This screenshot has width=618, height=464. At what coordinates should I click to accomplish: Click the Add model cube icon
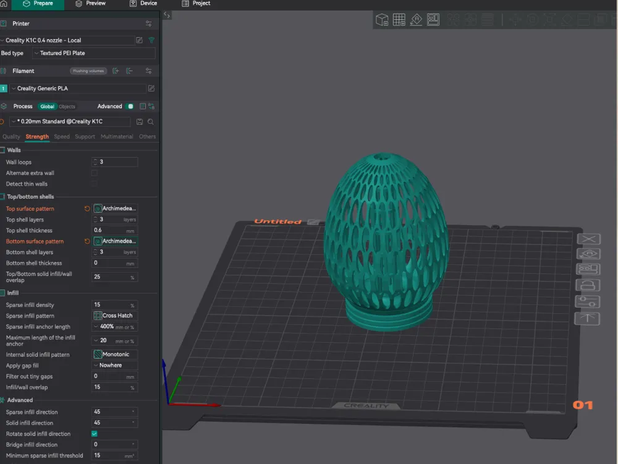tap(381, 19)
